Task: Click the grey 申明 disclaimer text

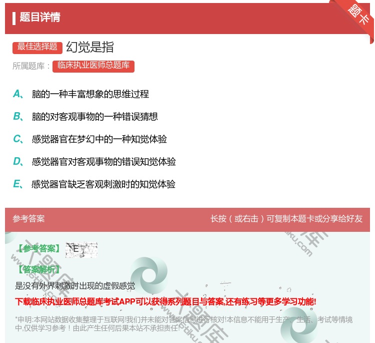Action: pos(183,323)
